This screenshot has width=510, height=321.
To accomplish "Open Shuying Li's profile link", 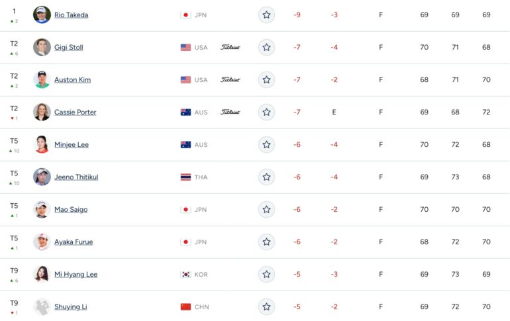I will pos(71,306).
